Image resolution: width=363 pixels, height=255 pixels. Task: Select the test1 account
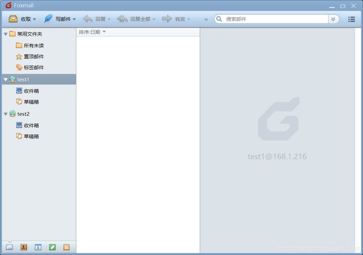pos(39,79)
